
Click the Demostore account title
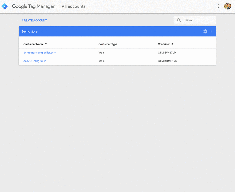point(30,31)
